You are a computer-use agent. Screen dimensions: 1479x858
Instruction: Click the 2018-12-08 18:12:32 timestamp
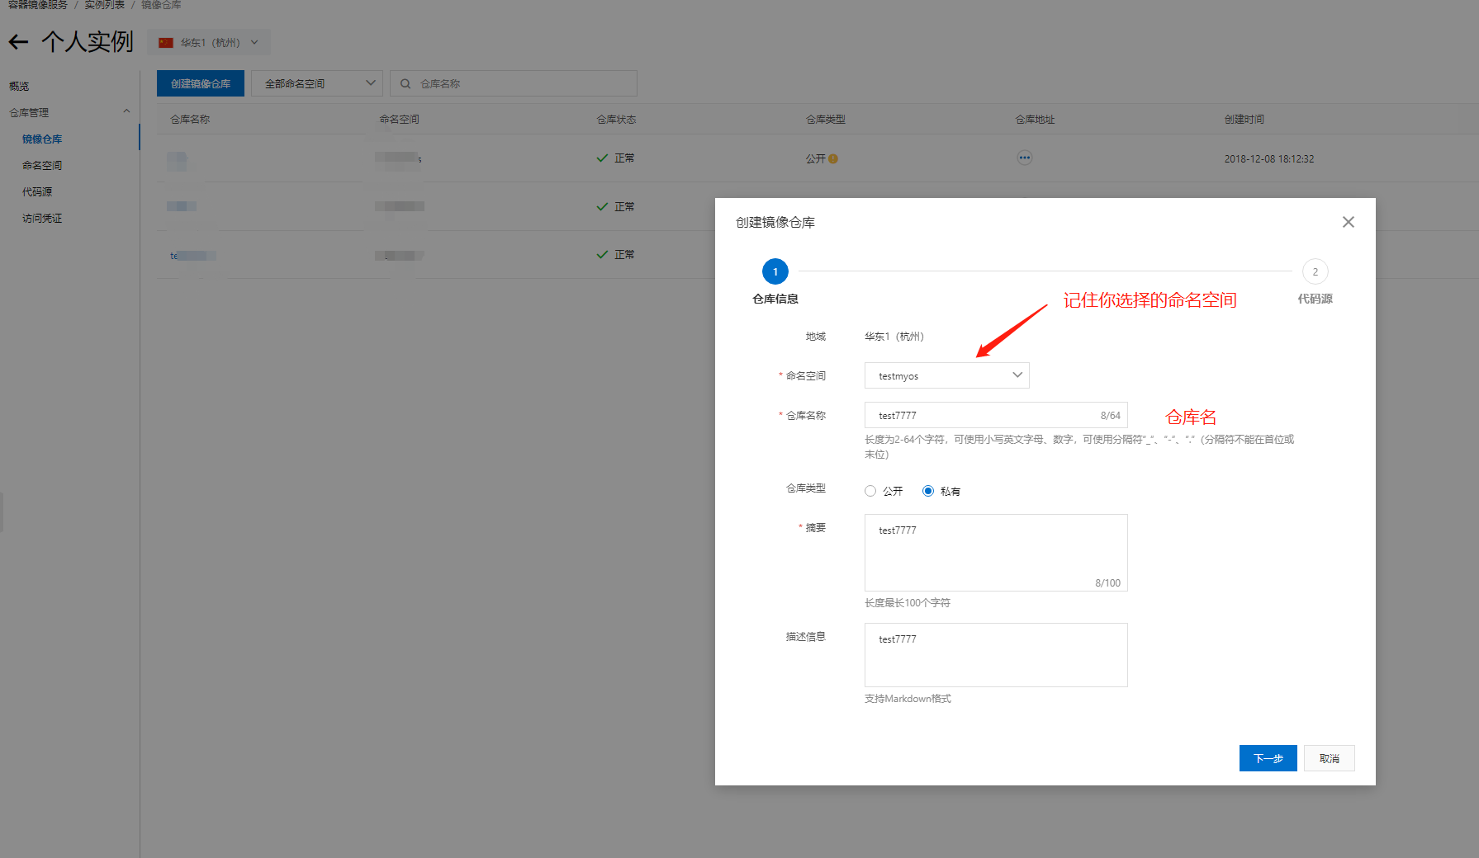1269,158
